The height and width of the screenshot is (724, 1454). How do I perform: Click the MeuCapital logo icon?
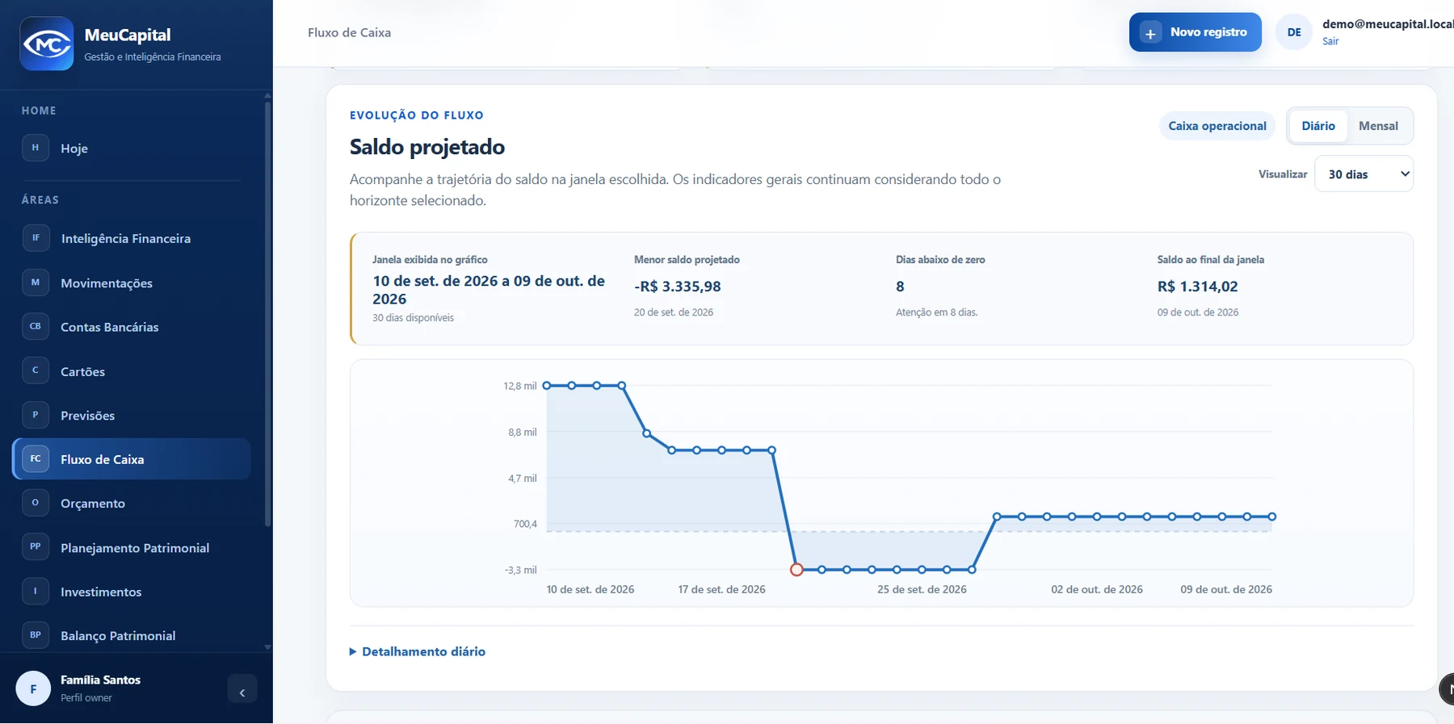[x=47, y=44]
